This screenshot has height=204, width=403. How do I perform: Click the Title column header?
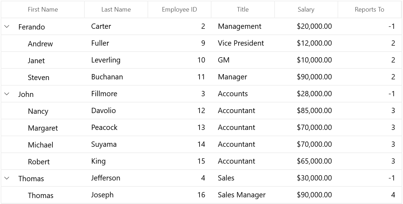click(x=243, y=9)
